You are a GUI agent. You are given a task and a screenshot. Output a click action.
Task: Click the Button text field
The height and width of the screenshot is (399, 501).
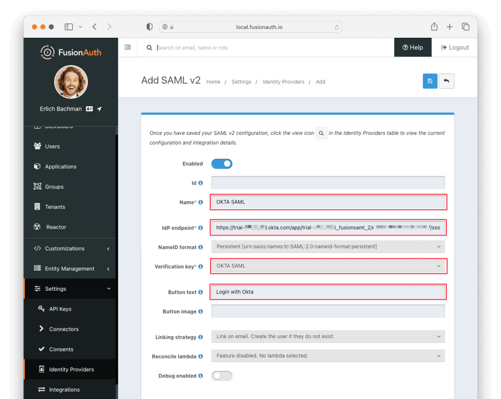click(328, 292)
